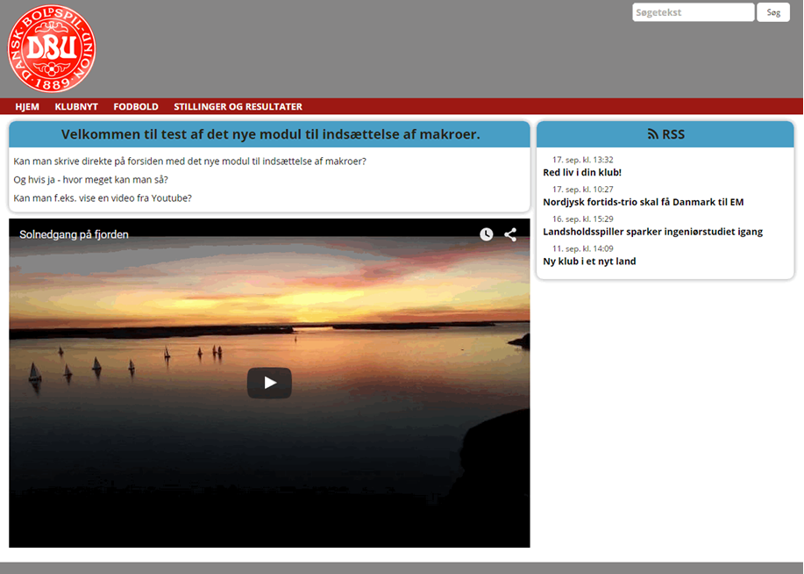804x574 pixels.
Task: Click the RSS feed icon
Action: click(x=652, y=134)
